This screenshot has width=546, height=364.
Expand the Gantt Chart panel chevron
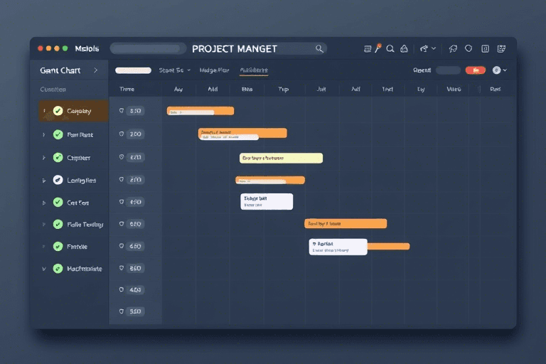click(95, 70)
